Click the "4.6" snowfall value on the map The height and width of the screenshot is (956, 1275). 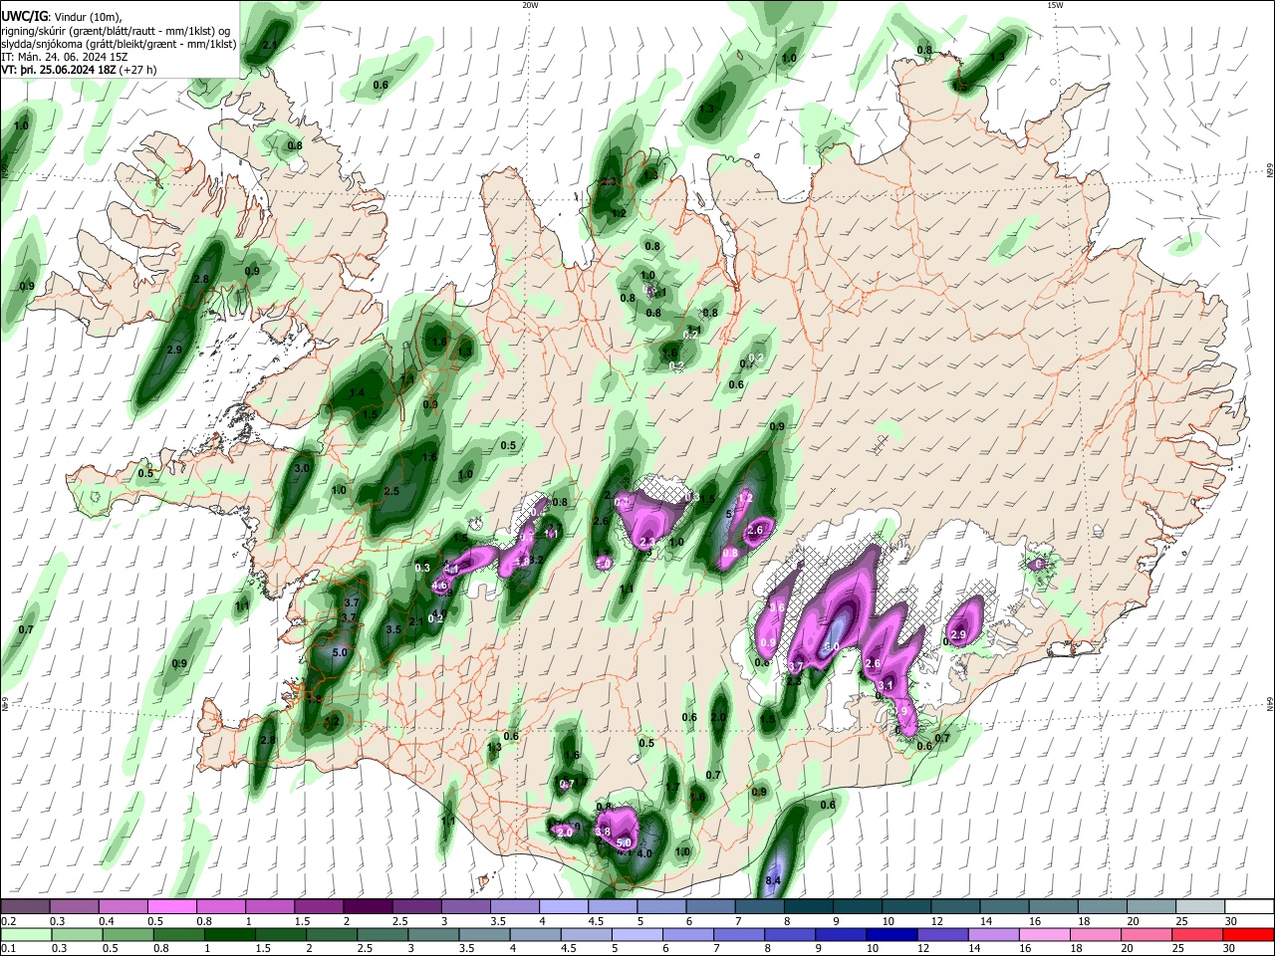pyautogui.click(x=439, y=586)
